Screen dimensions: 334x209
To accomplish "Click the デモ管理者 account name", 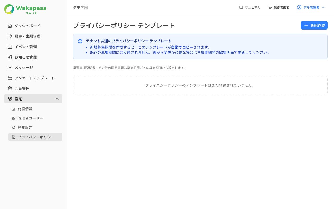I will click(x=311, y=7).
